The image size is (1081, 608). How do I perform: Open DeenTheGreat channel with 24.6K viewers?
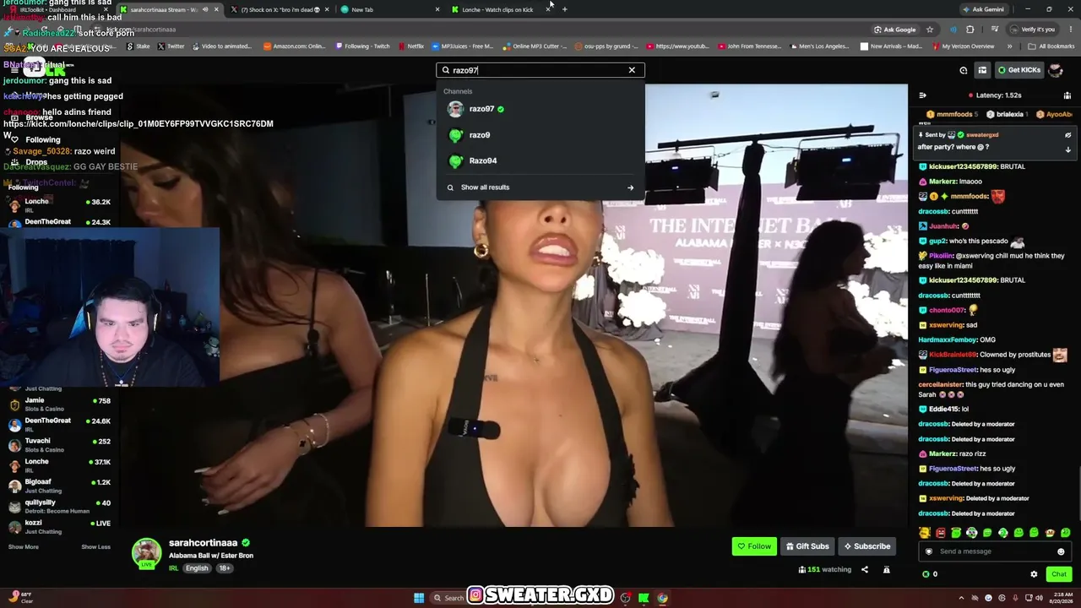pyautogui.click(x=59, y=425)
